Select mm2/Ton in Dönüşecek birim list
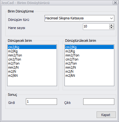This screenshot has height=122, width=119. 32,55
